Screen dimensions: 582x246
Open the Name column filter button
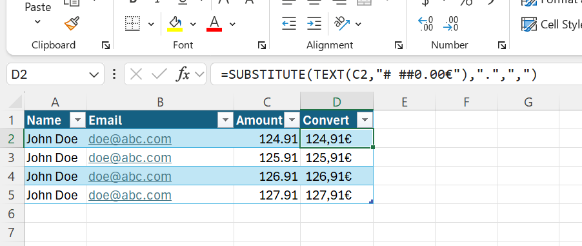(x=77, y=120)
